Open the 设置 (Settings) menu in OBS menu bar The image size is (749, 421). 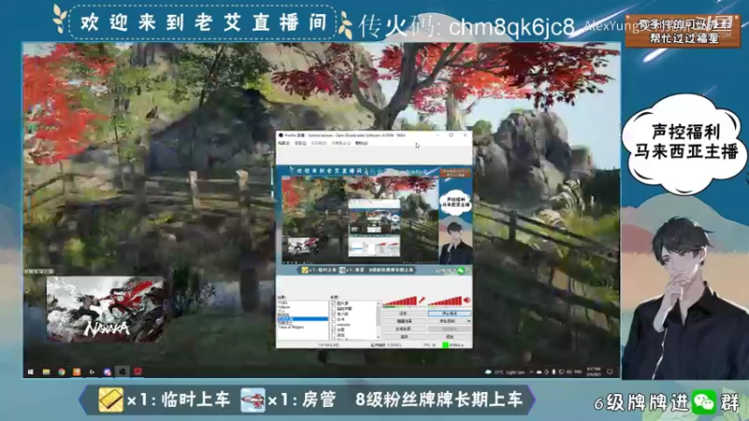(300, 143)
